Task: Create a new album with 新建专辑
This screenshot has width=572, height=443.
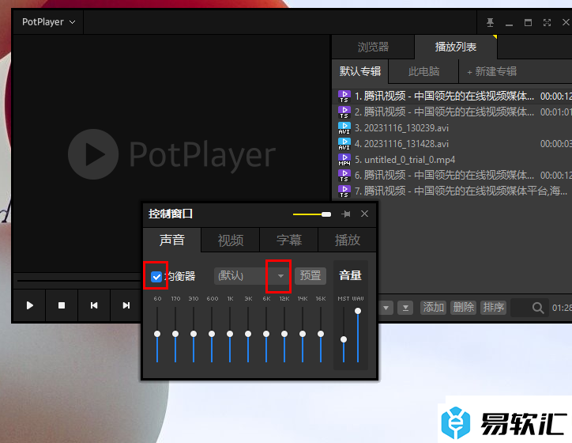Action: (491, 71)
